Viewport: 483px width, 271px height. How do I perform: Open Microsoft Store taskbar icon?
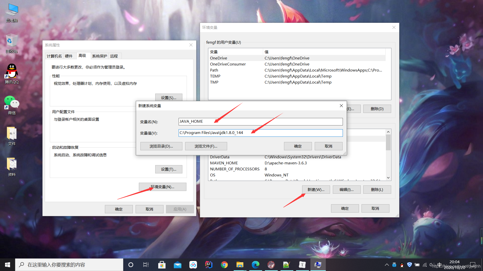tap(162, 265)
